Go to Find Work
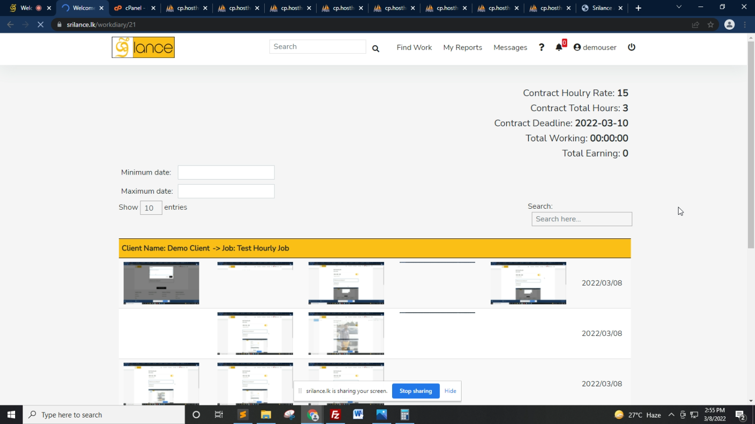Viewport: 755px width, 424px height. pos(414,47)
